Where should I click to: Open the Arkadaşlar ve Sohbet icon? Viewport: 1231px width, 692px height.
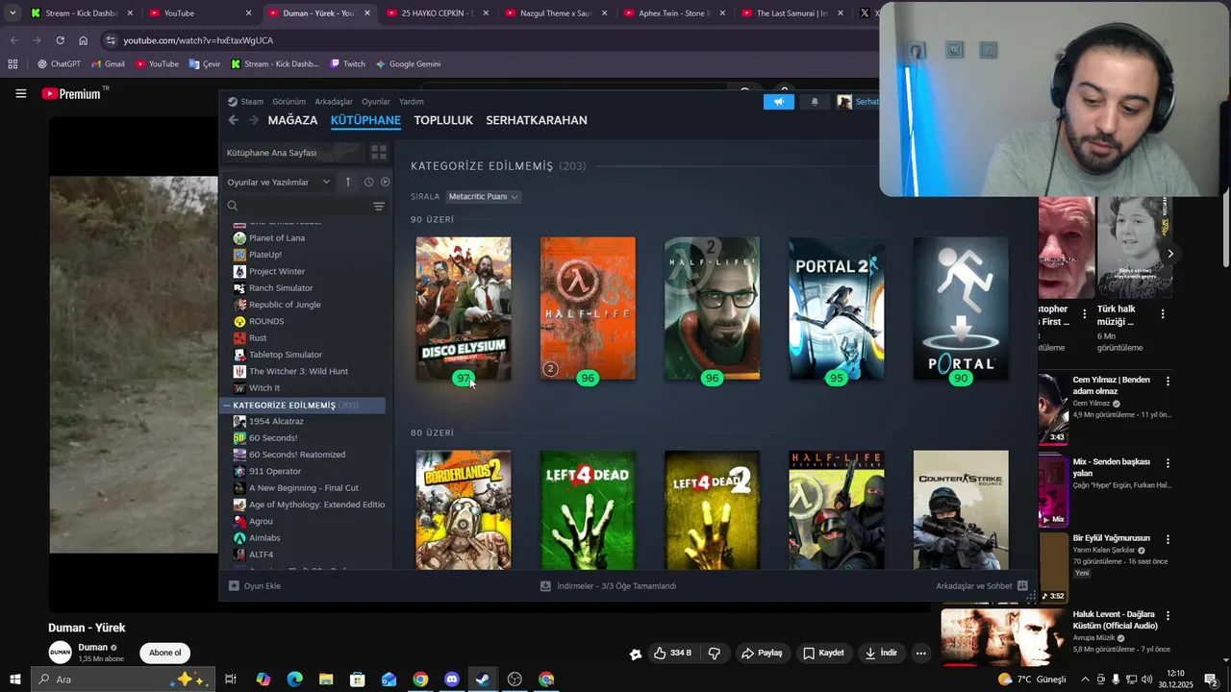coord(1022,585)
